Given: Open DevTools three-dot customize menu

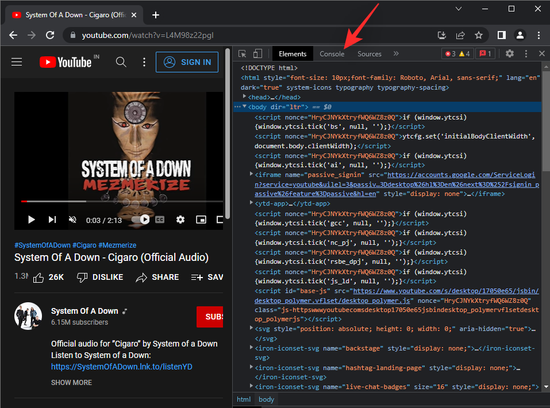Looking at the screenshot, I should pos(526,53).
